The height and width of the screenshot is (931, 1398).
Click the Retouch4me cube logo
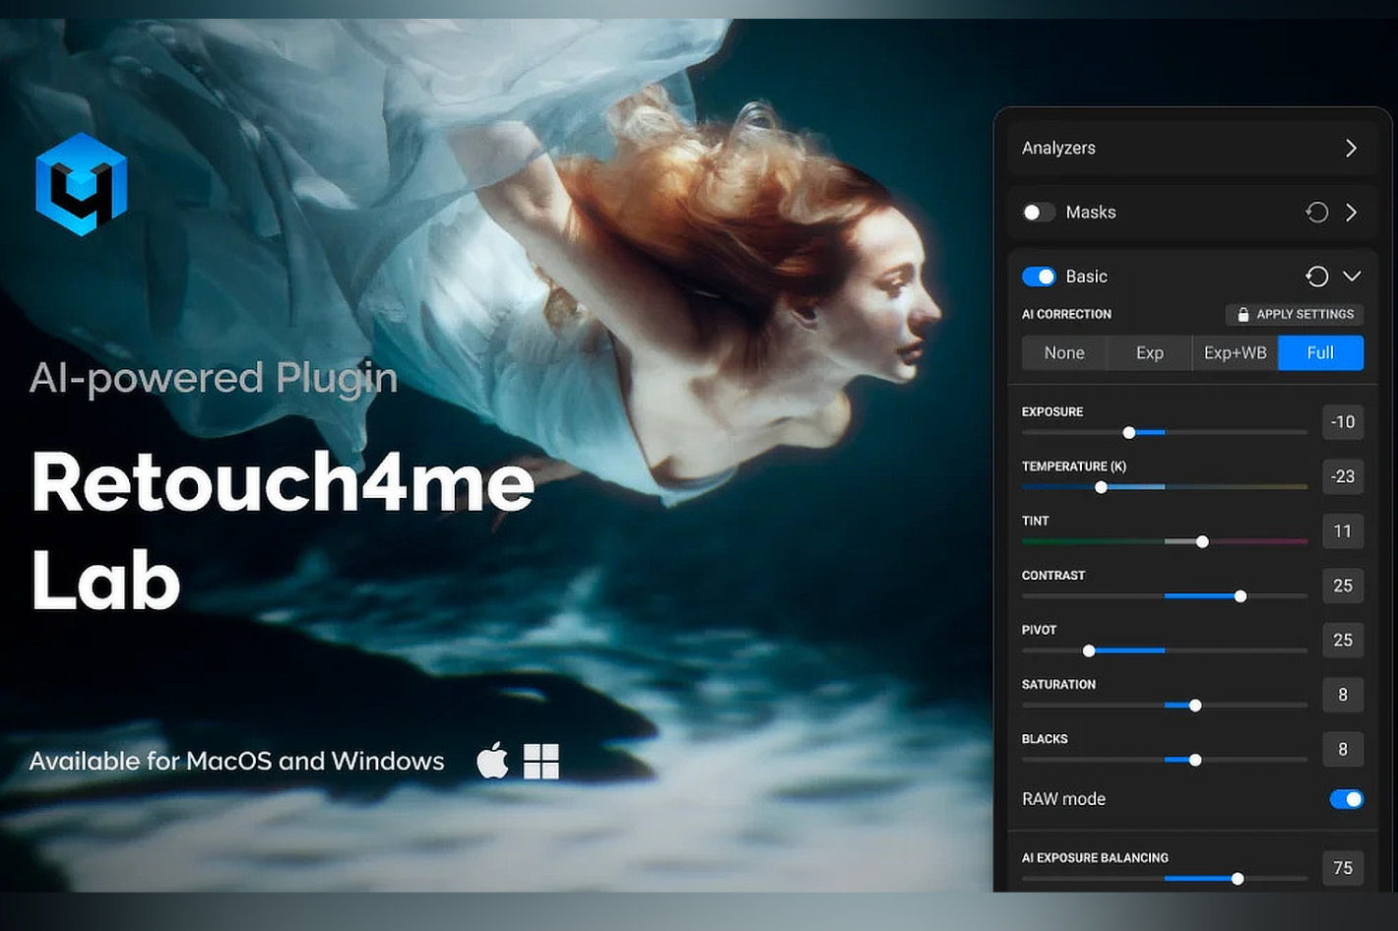pos(81,184)
